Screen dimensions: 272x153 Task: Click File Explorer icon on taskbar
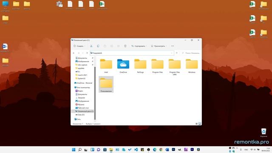pos(111,150)
